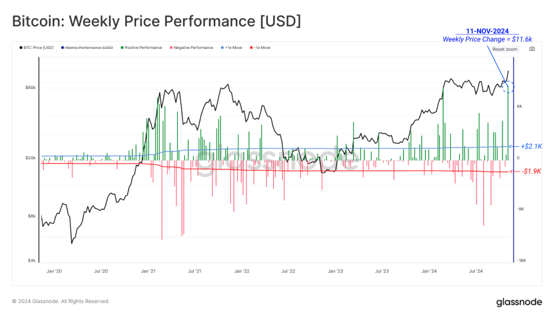
Task: Click the black BTC Price legend dot
Action: click(x=21, y=47)
